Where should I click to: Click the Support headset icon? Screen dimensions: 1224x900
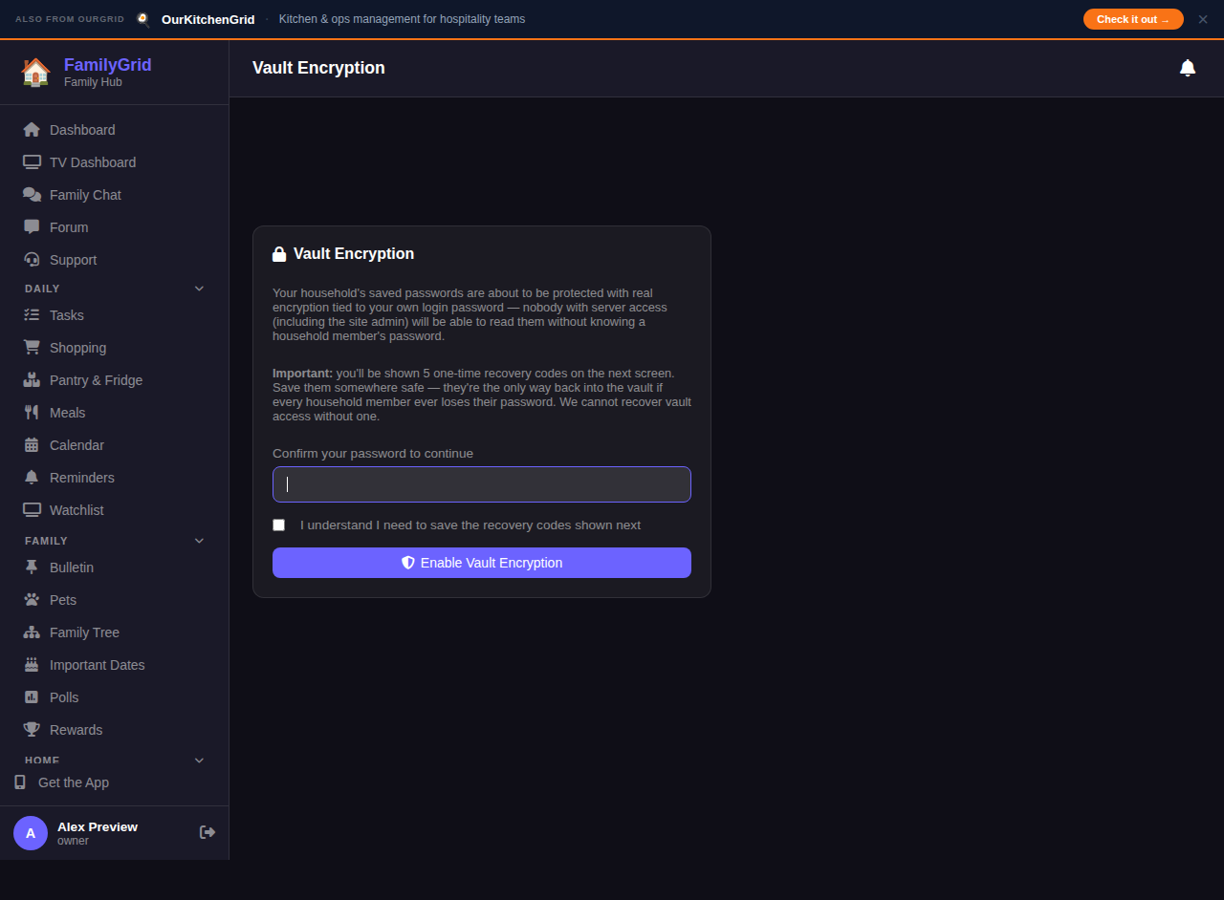click(x=32, y=260)
